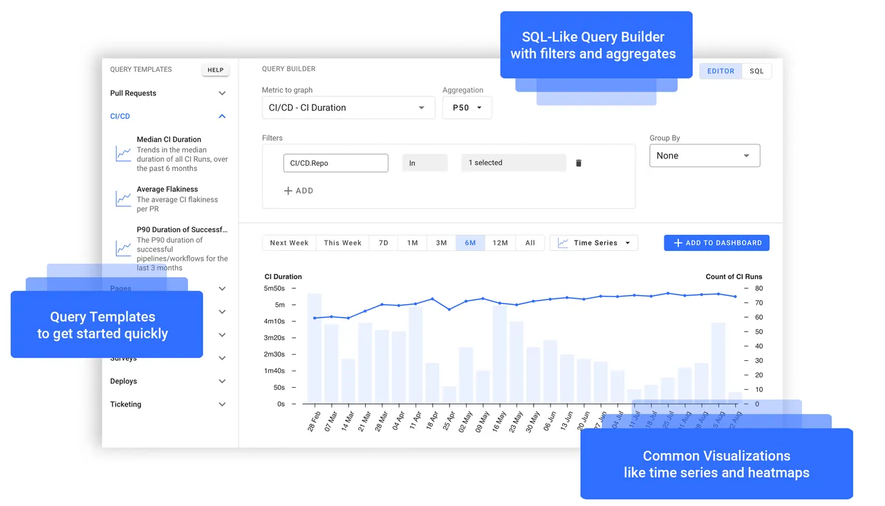Click the plus icon beside ADD filter
This screenshot has width=885, height=506.
(x=288, y=191)
